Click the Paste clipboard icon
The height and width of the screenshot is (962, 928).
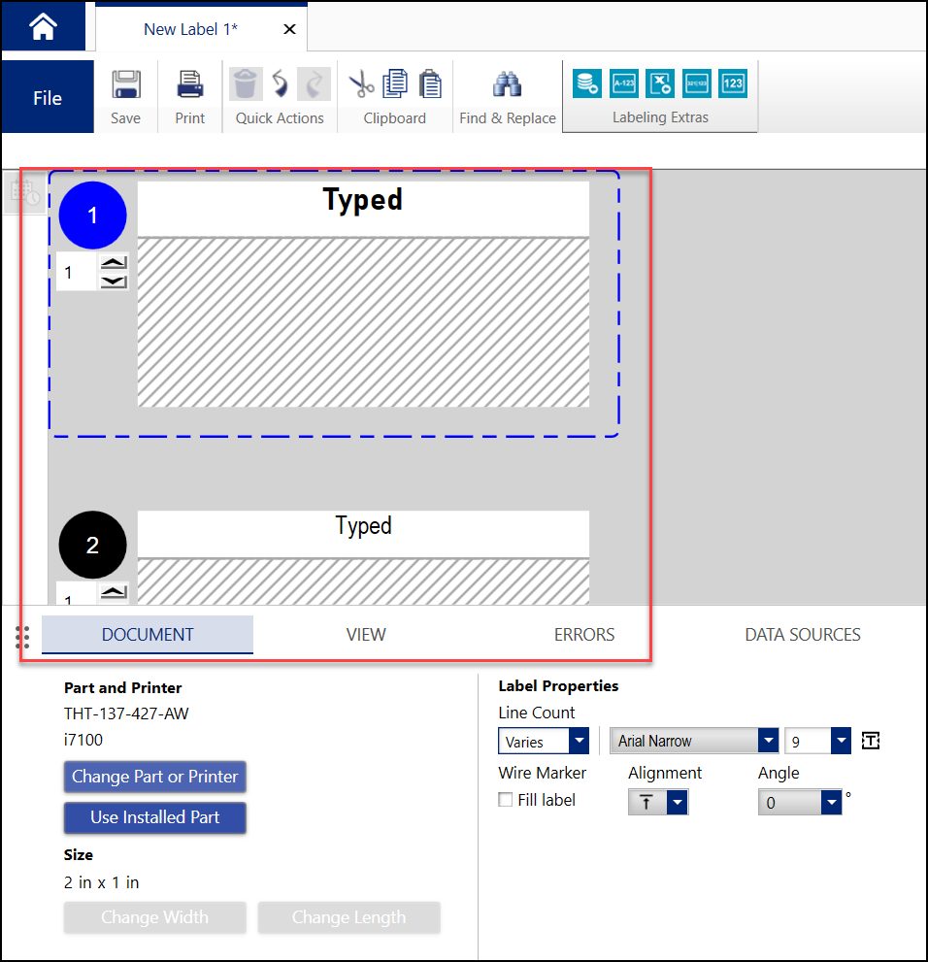point(428,84)
